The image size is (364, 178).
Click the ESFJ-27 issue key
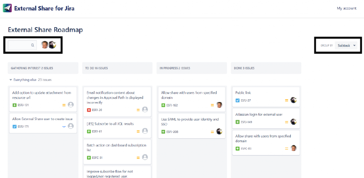246,101
